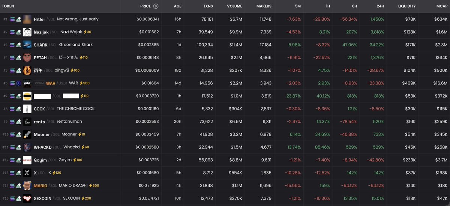Click the boost lightning 500 badge on MARIO DRAGHI

94,185
